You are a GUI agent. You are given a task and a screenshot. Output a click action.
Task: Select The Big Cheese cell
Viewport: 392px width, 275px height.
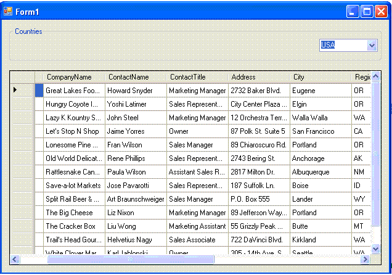(74, 212)
